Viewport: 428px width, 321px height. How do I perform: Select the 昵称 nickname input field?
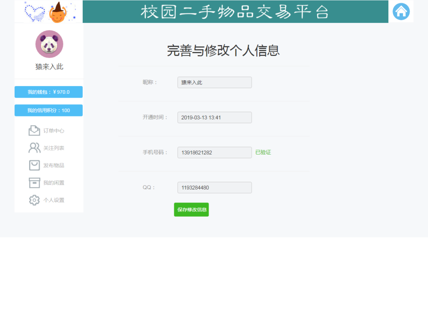[x=214, y=82]
